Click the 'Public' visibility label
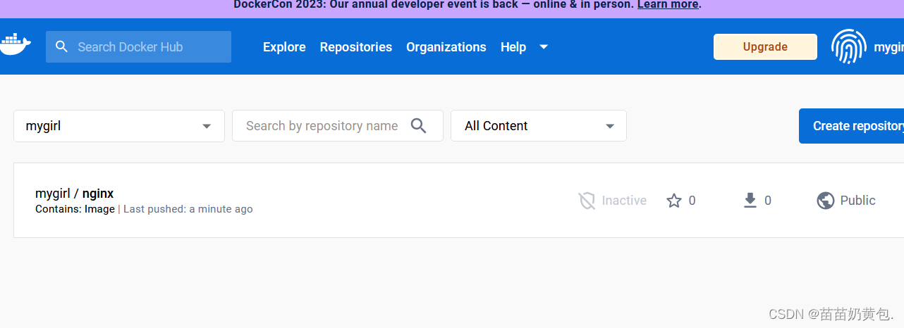 click(x=857, y=201)
